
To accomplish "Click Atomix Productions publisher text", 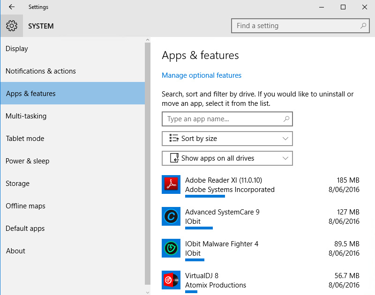I will coord(216,285).
